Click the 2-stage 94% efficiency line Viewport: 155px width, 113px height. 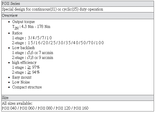point(26,72)
